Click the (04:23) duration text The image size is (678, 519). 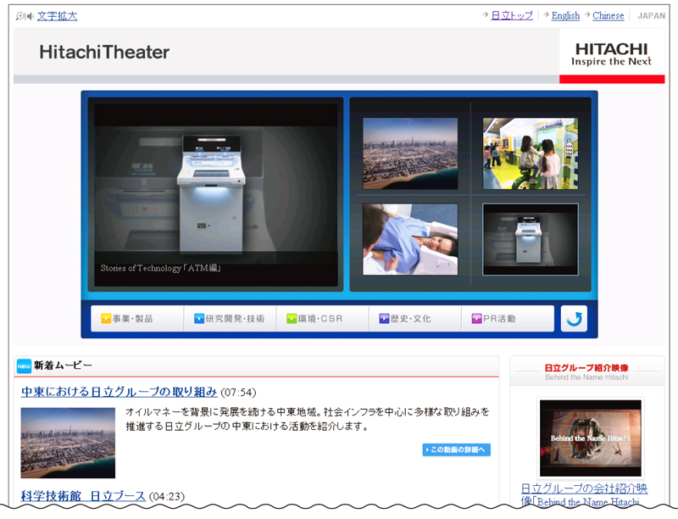point(166,496)
